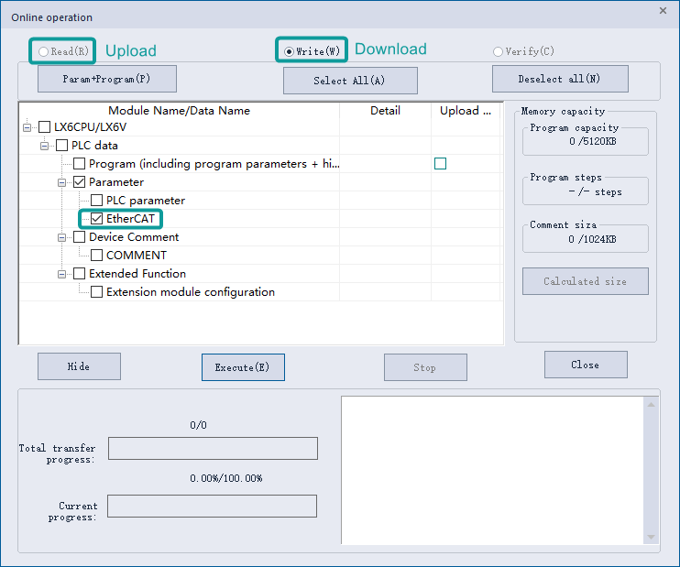Toggle the PLC parameter checkbox
The height and width of the screenshot is (567, 680).
[96, 201]
